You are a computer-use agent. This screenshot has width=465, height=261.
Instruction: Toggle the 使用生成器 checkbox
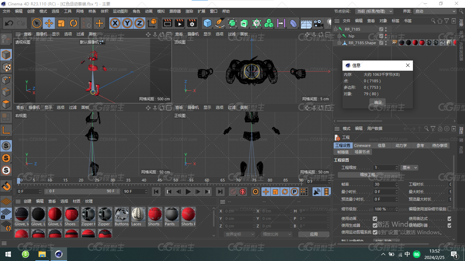pyautogui.click(x=375, y=225)
